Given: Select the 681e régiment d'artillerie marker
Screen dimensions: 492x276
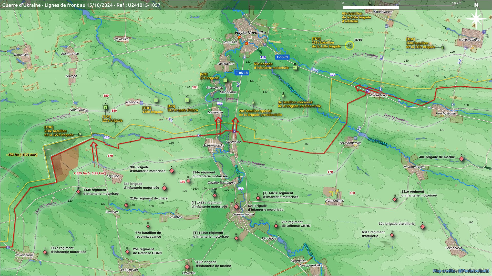Looking at the screenshot, I should point(392,235).
